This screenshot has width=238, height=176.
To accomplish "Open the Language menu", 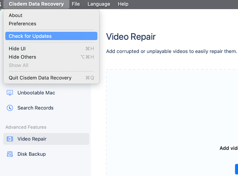I will click(x=99, y=4).
